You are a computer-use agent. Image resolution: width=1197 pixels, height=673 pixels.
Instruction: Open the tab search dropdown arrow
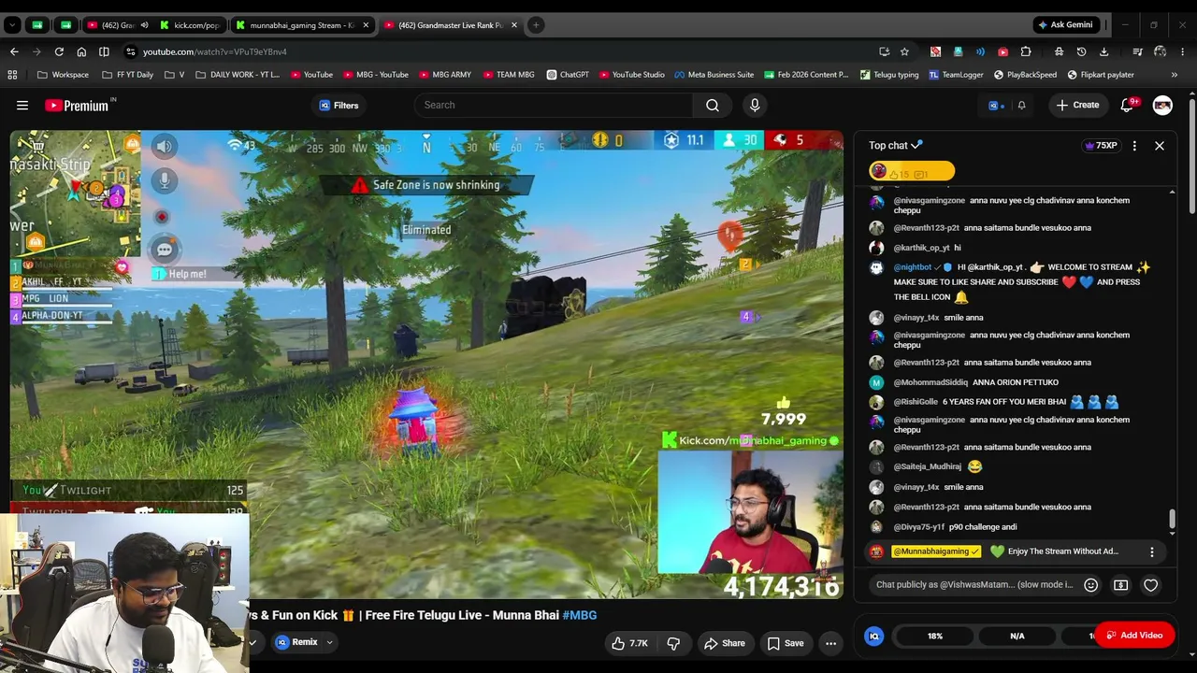point(12,25)
